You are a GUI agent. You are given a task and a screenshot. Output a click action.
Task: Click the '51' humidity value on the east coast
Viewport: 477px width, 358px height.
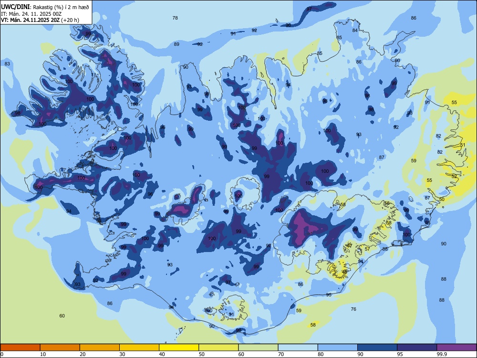pos(463,145)
